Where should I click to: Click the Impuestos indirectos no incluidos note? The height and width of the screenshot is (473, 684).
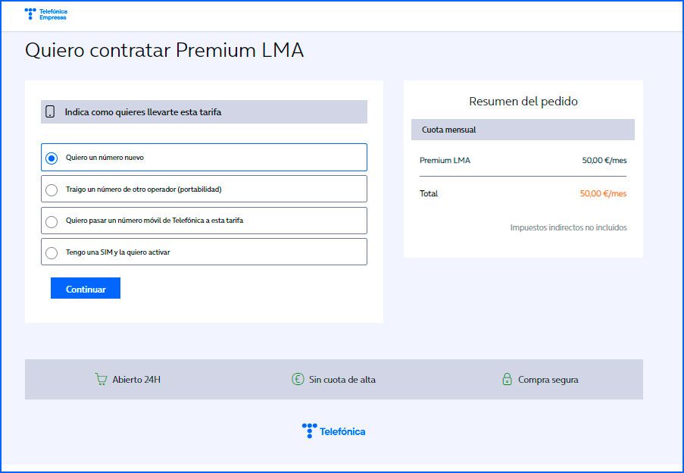[570, 227]
